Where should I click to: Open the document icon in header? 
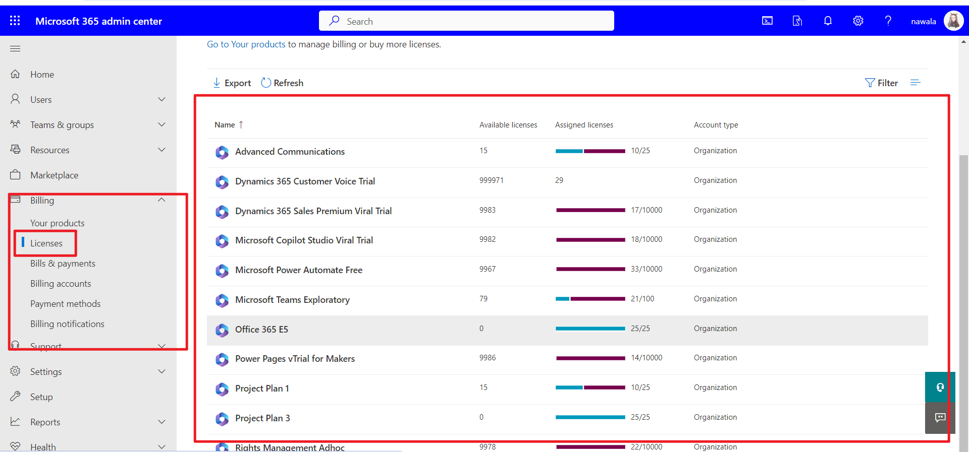tap(797, 21)
